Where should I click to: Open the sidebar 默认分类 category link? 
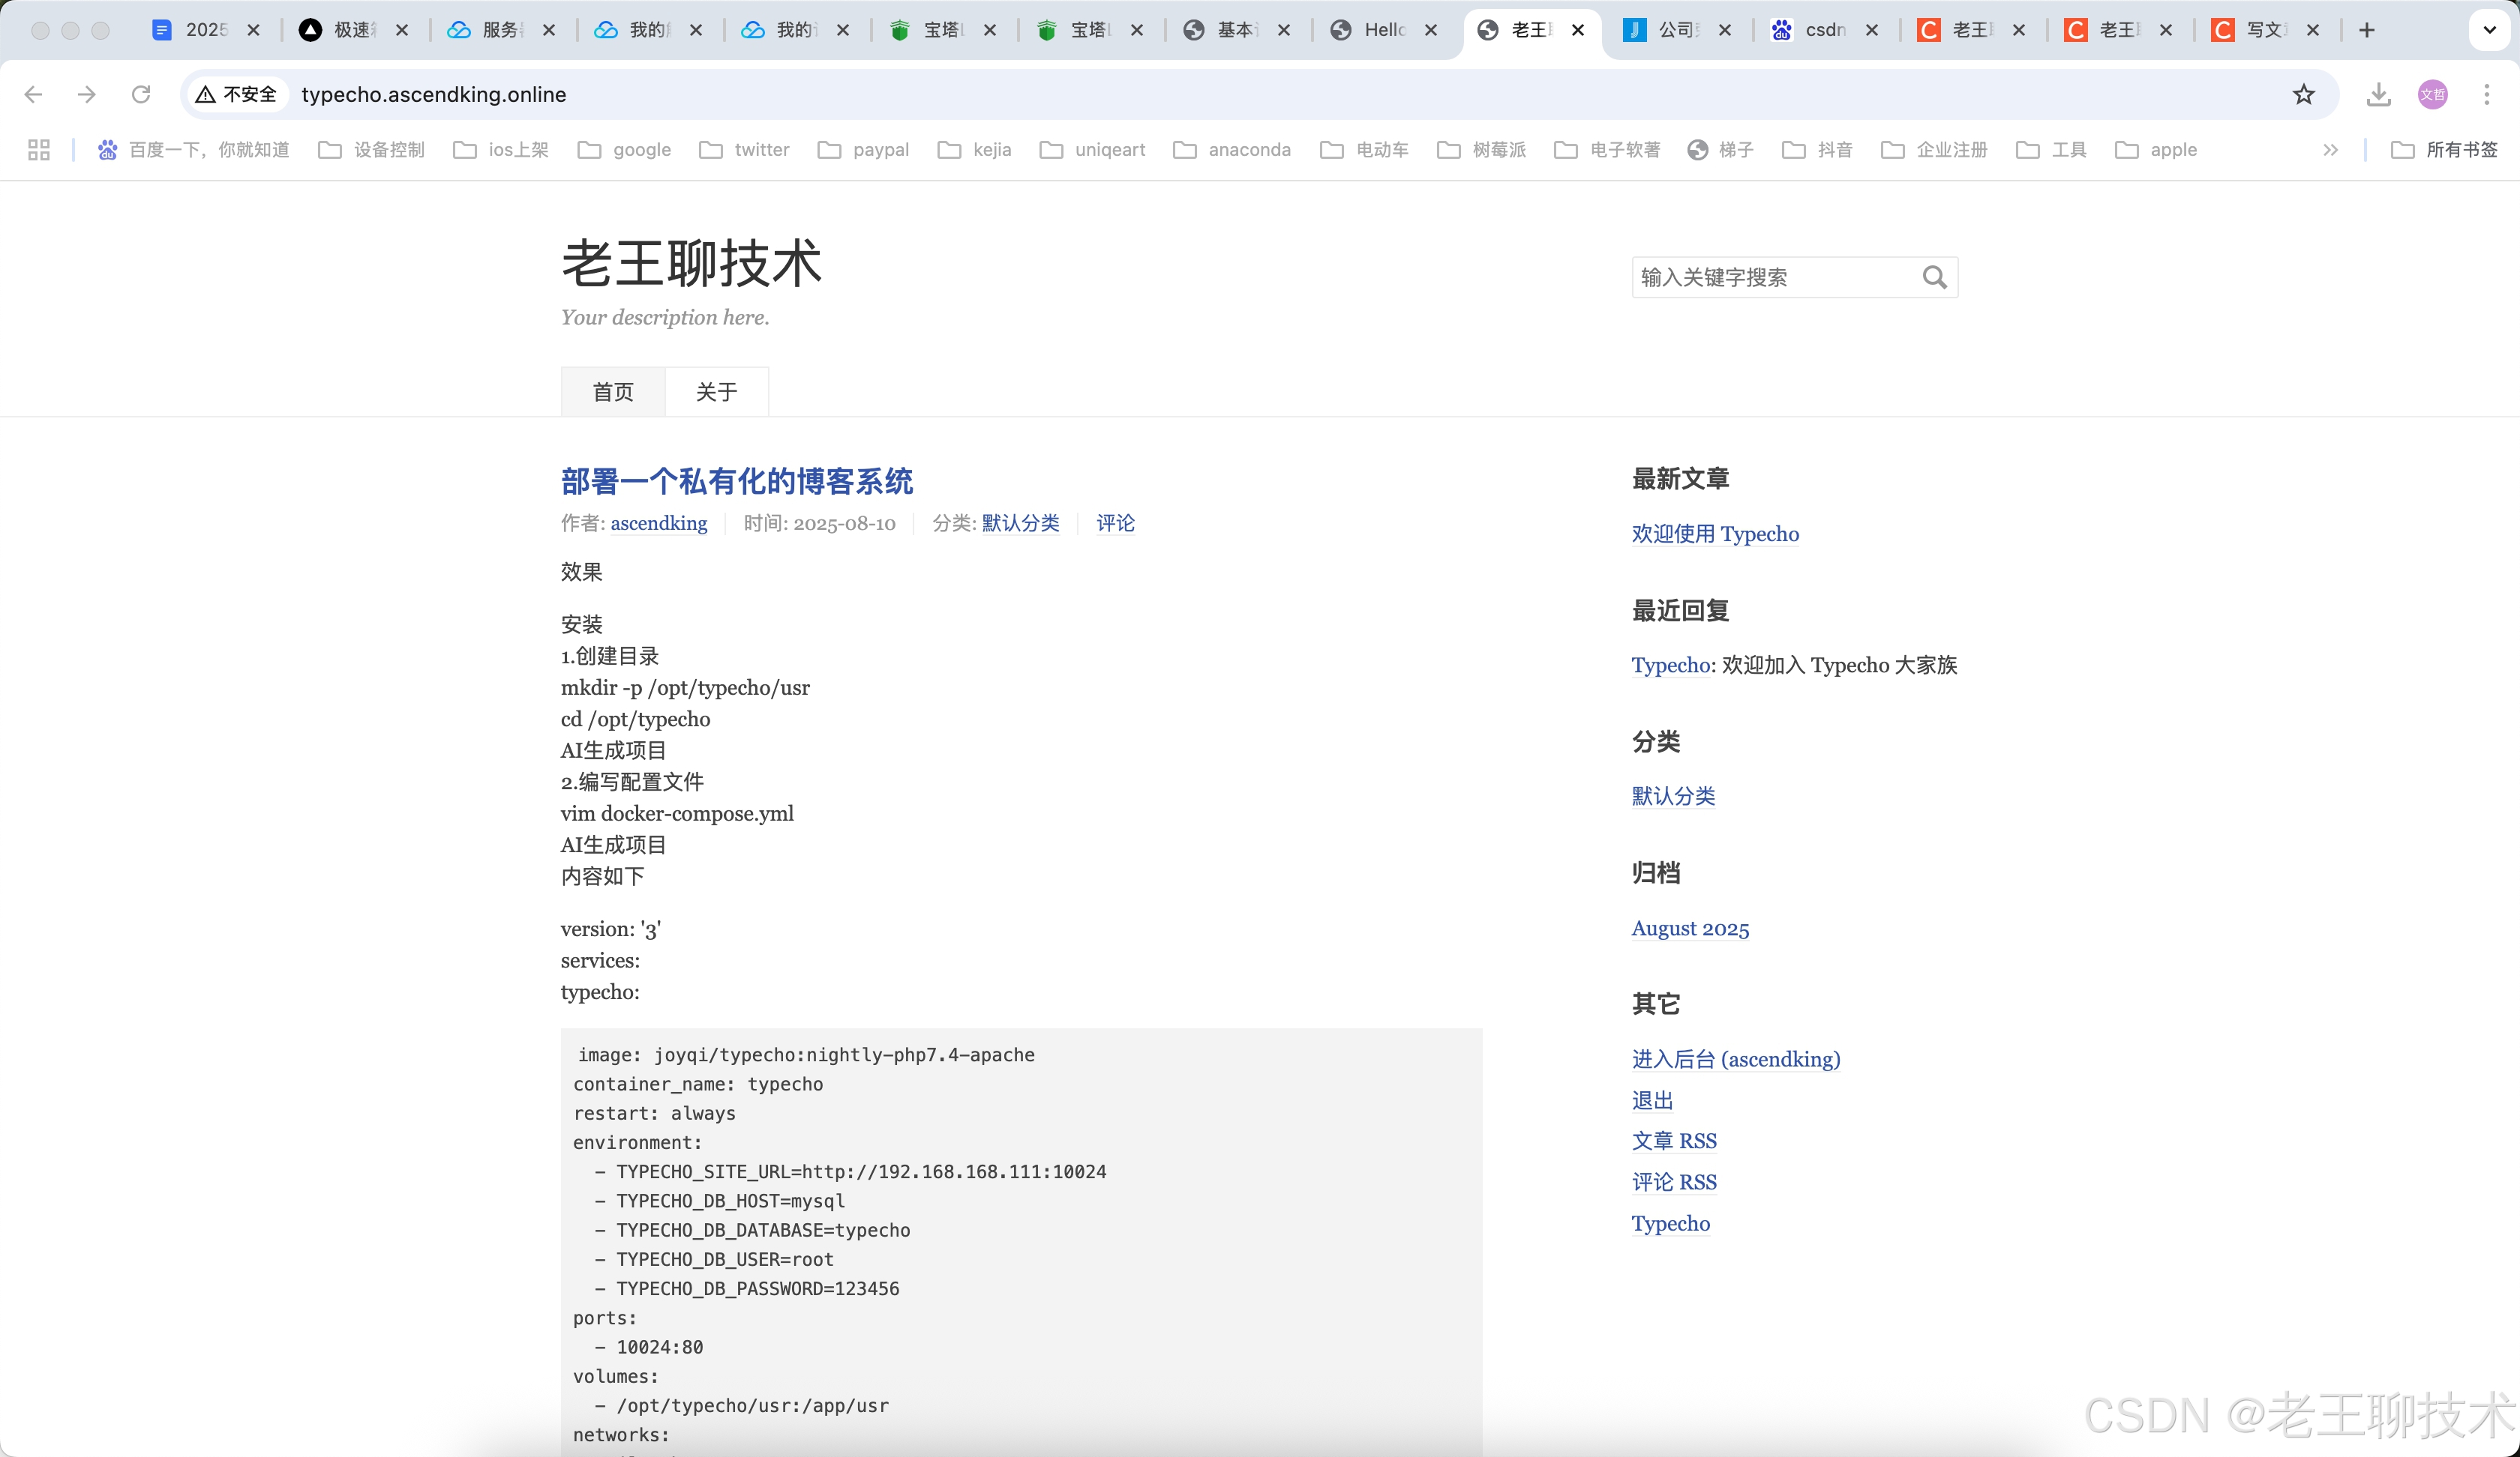point(1673,795)
